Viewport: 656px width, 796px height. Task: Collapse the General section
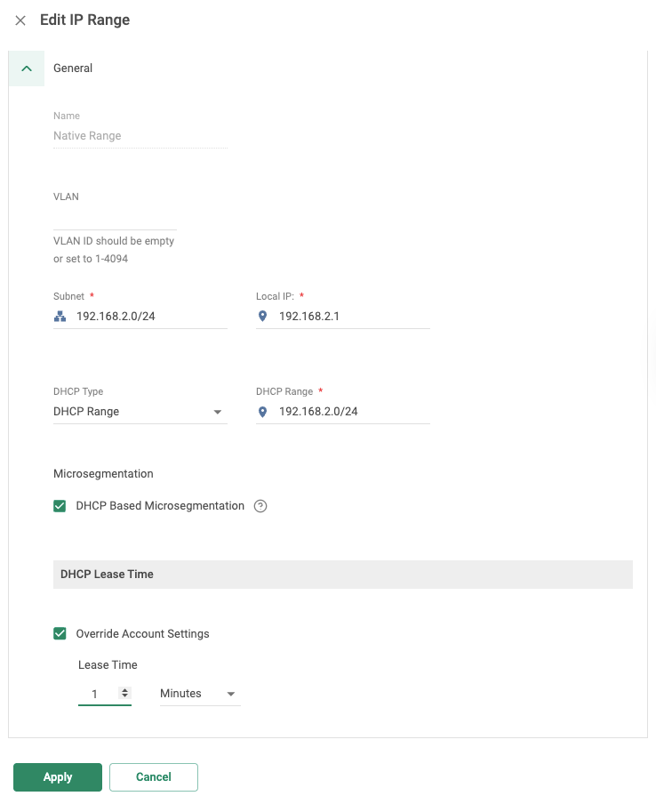tap(26, 68)
